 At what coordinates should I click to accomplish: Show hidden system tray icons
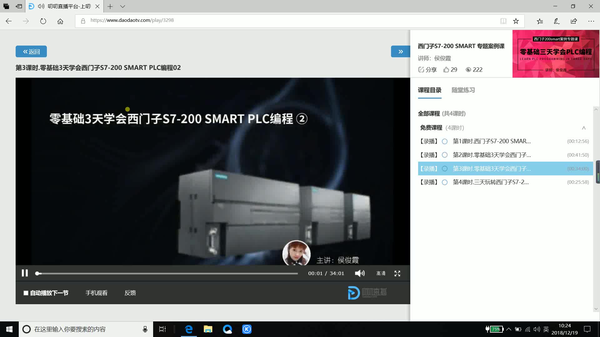point(509,329)
